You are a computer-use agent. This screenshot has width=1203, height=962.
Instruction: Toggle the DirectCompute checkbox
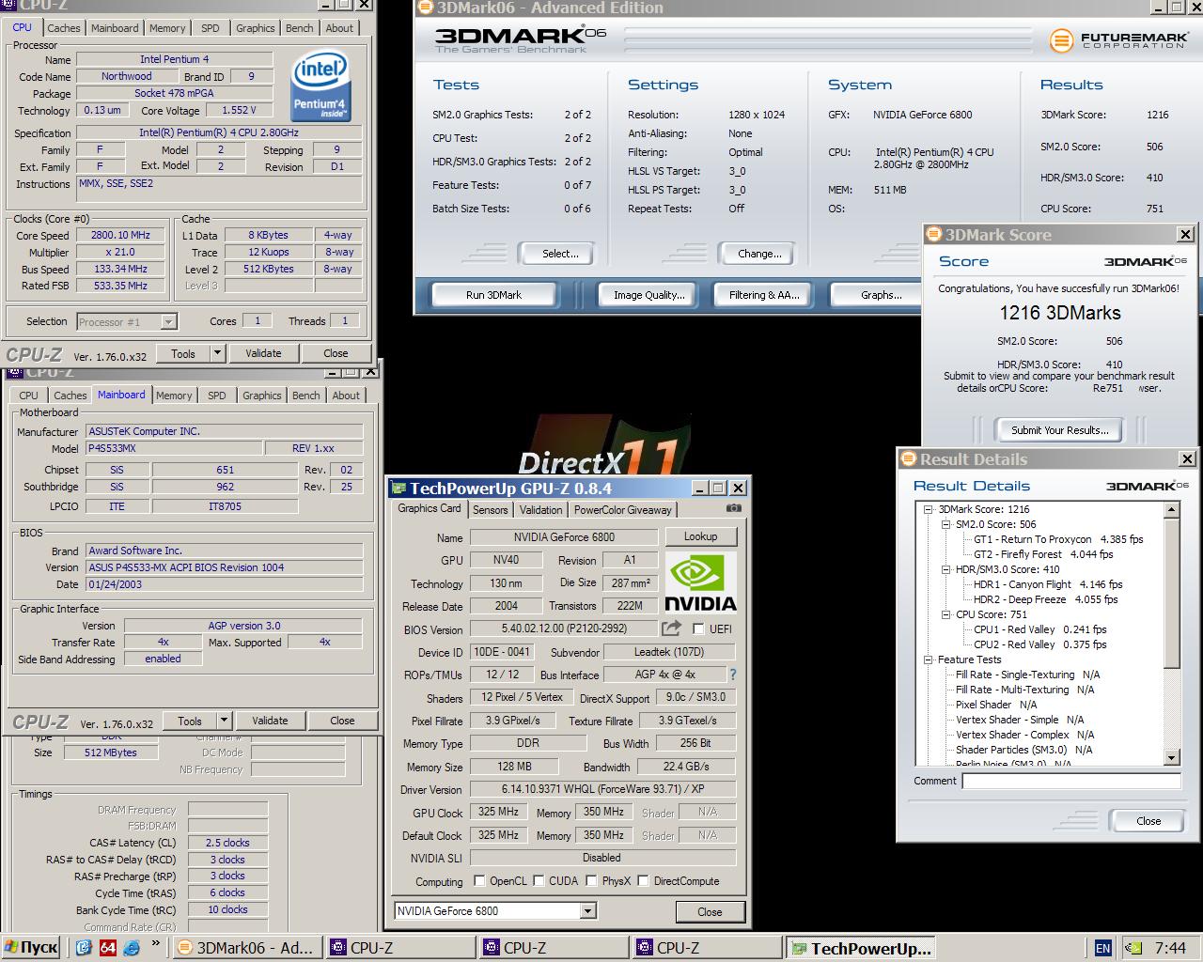click(x=643, y=880)
